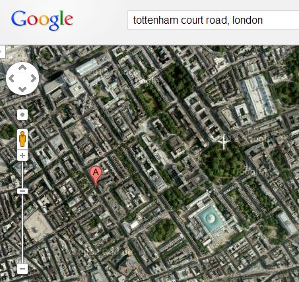This screenshot has width=299, height=282.
Task: Toggle the side panel tab at the map's top-left corner
Action: pyautogui.click(x=2, y=52)
